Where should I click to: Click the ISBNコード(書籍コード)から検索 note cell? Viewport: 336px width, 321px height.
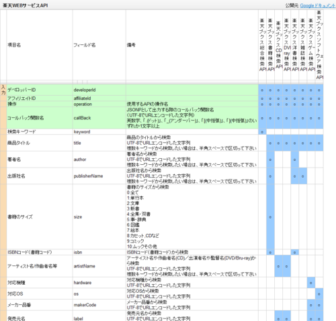[x=192, y=252]
